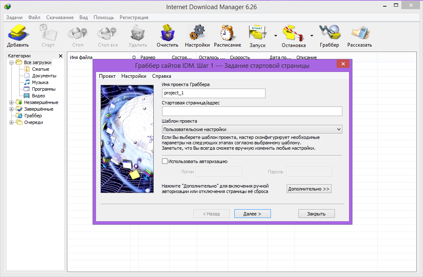Open the Помощь menu
This screenshot has height=277, width=423.
pyautogui.click(x=103, y=17)
